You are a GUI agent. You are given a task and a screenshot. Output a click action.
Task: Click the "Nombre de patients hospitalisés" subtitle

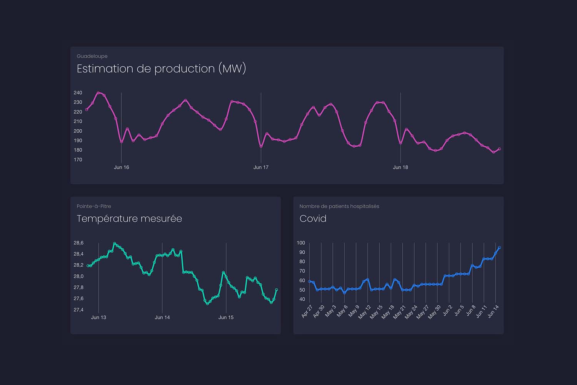[x=339, y=206]
